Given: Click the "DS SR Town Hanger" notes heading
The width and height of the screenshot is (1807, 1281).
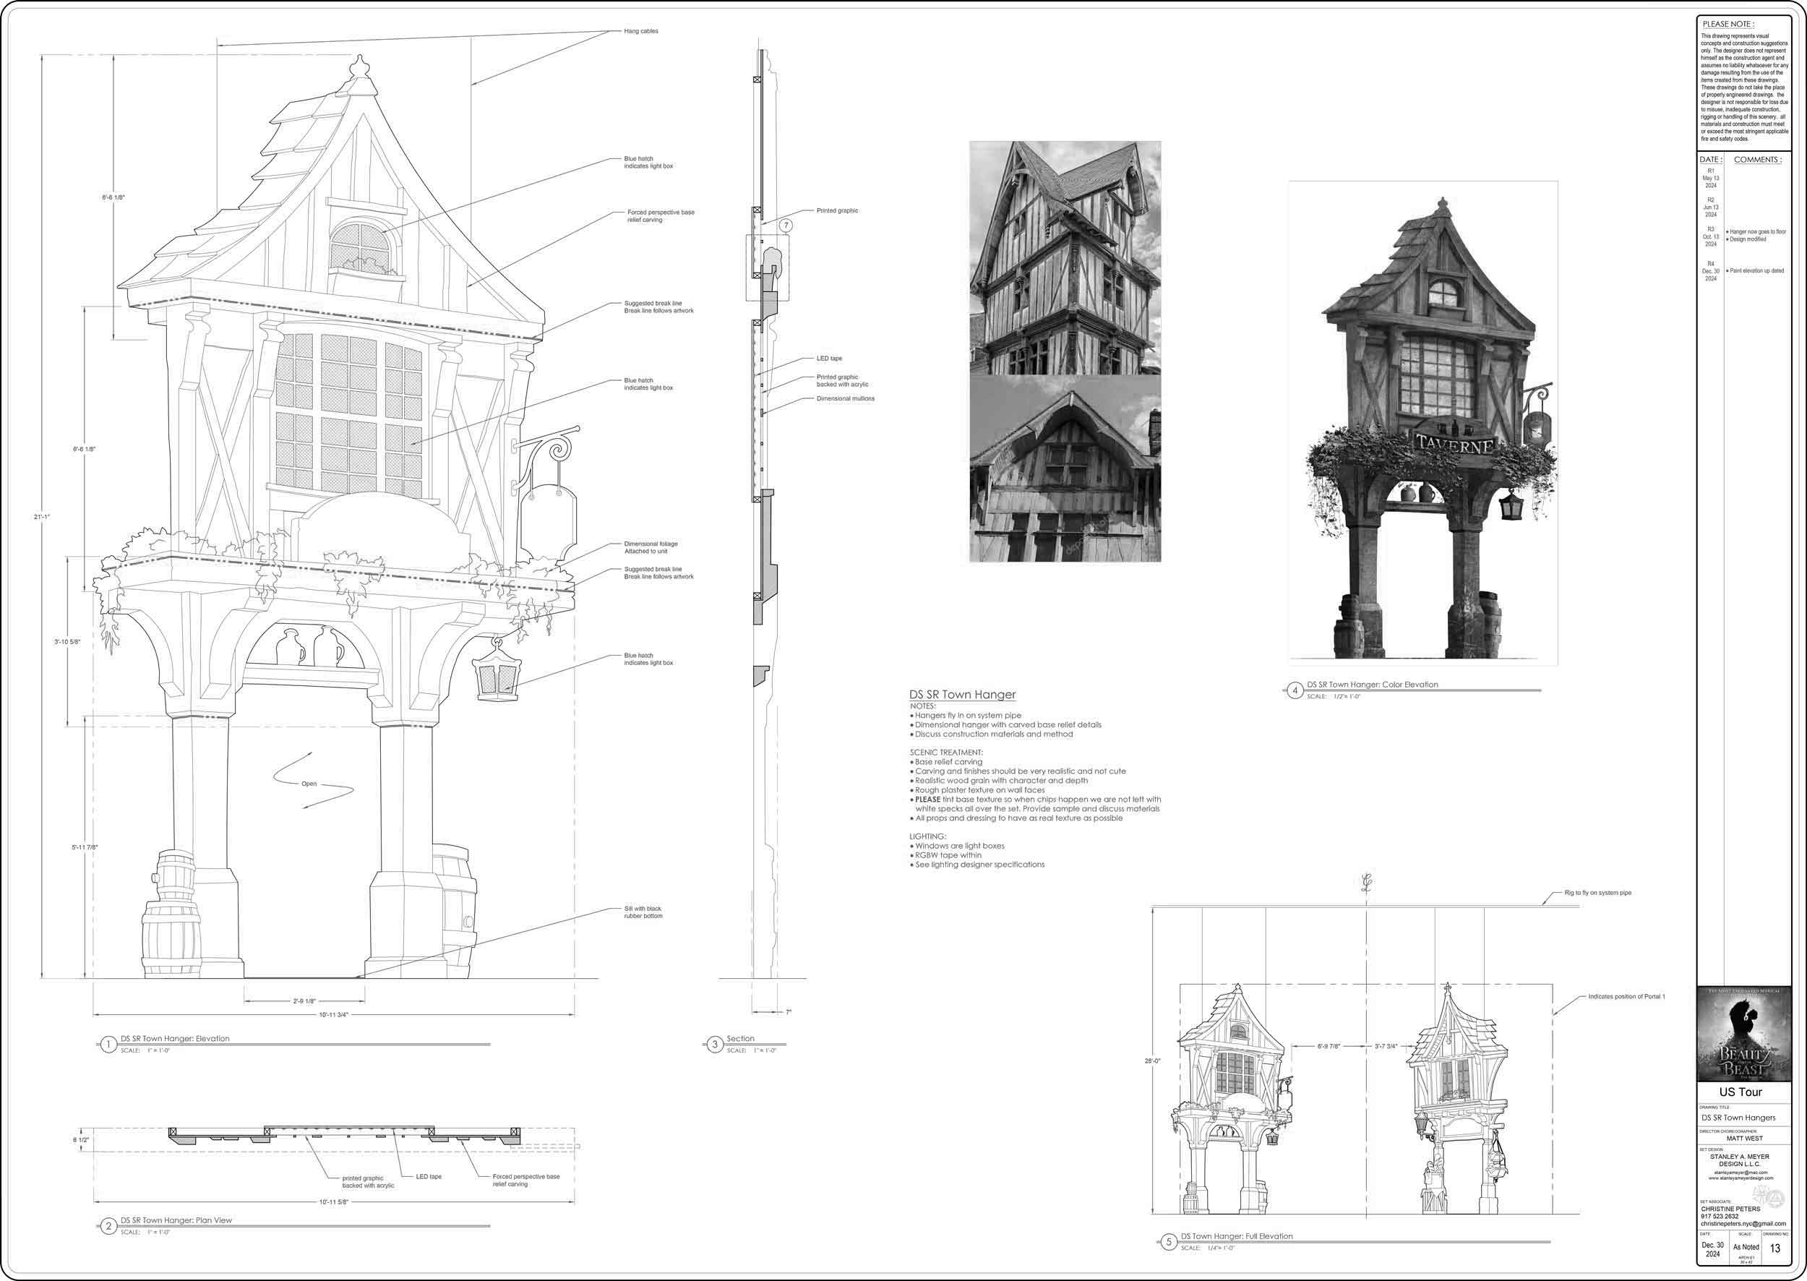Looking at the screenshot, I should (962, 694).
